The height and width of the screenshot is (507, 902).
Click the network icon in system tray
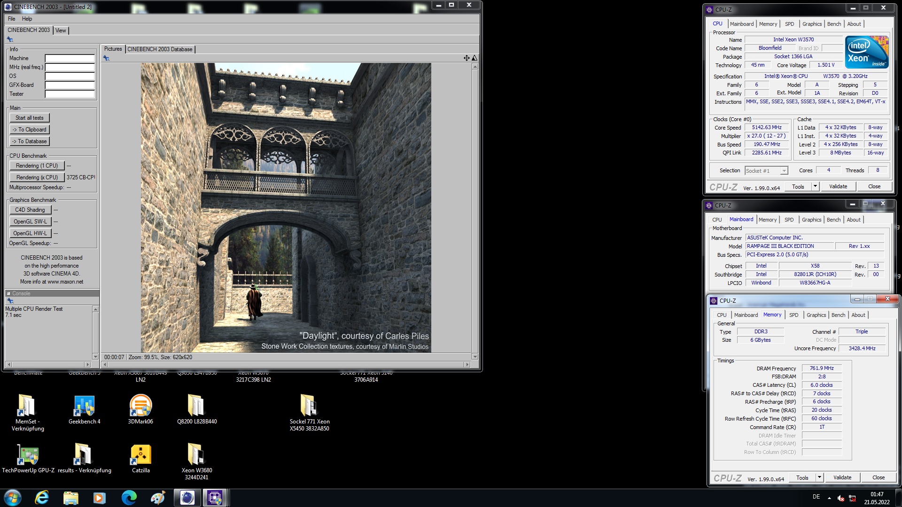[x=852, y=498]
